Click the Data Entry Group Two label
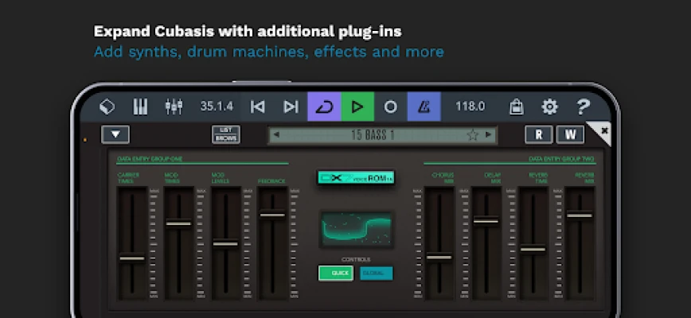Viewport: 691px width, 318px height. click(561, 159)
